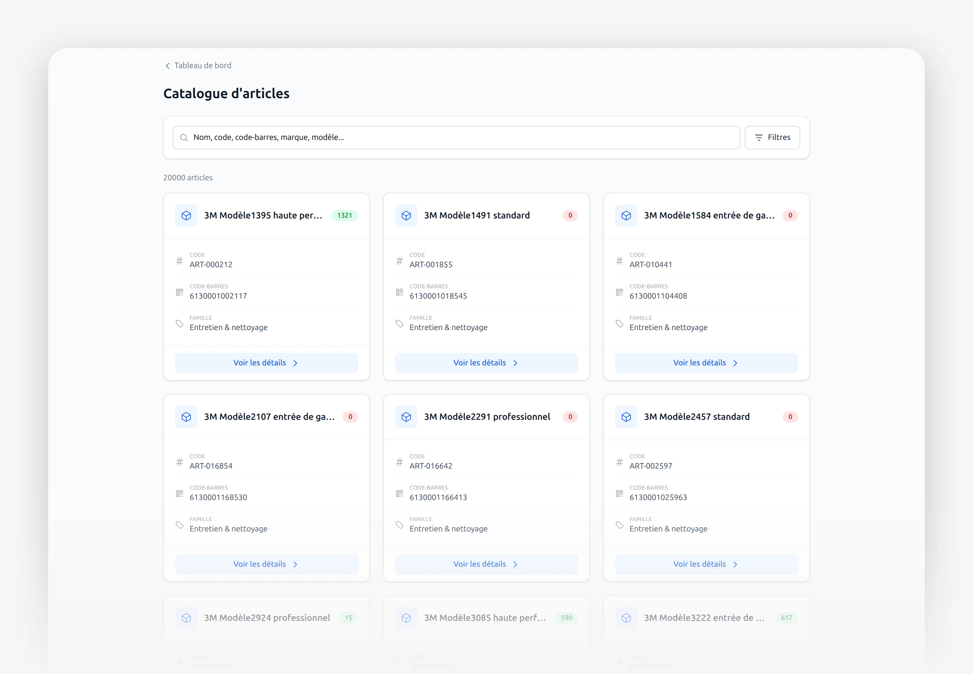Click the tag icon in the ART-002597 card
The image size is (973, 674).
click(619, 525)
